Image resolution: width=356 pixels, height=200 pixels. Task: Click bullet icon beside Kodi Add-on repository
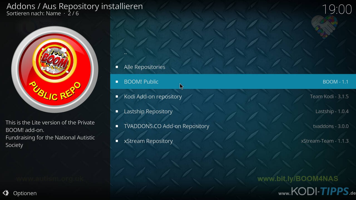117,97
